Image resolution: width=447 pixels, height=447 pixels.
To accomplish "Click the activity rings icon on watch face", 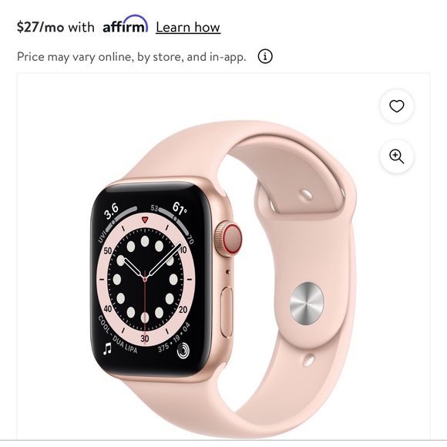I will click(183, 351).
